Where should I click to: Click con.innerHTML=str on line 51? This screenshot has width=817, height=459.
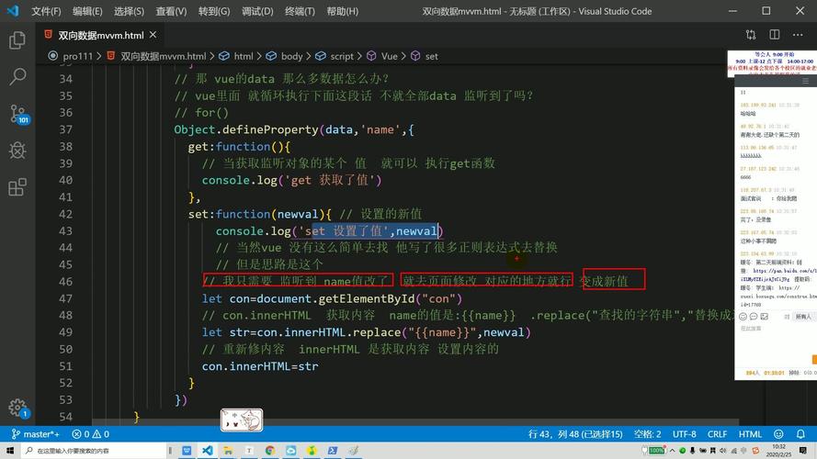260,366
